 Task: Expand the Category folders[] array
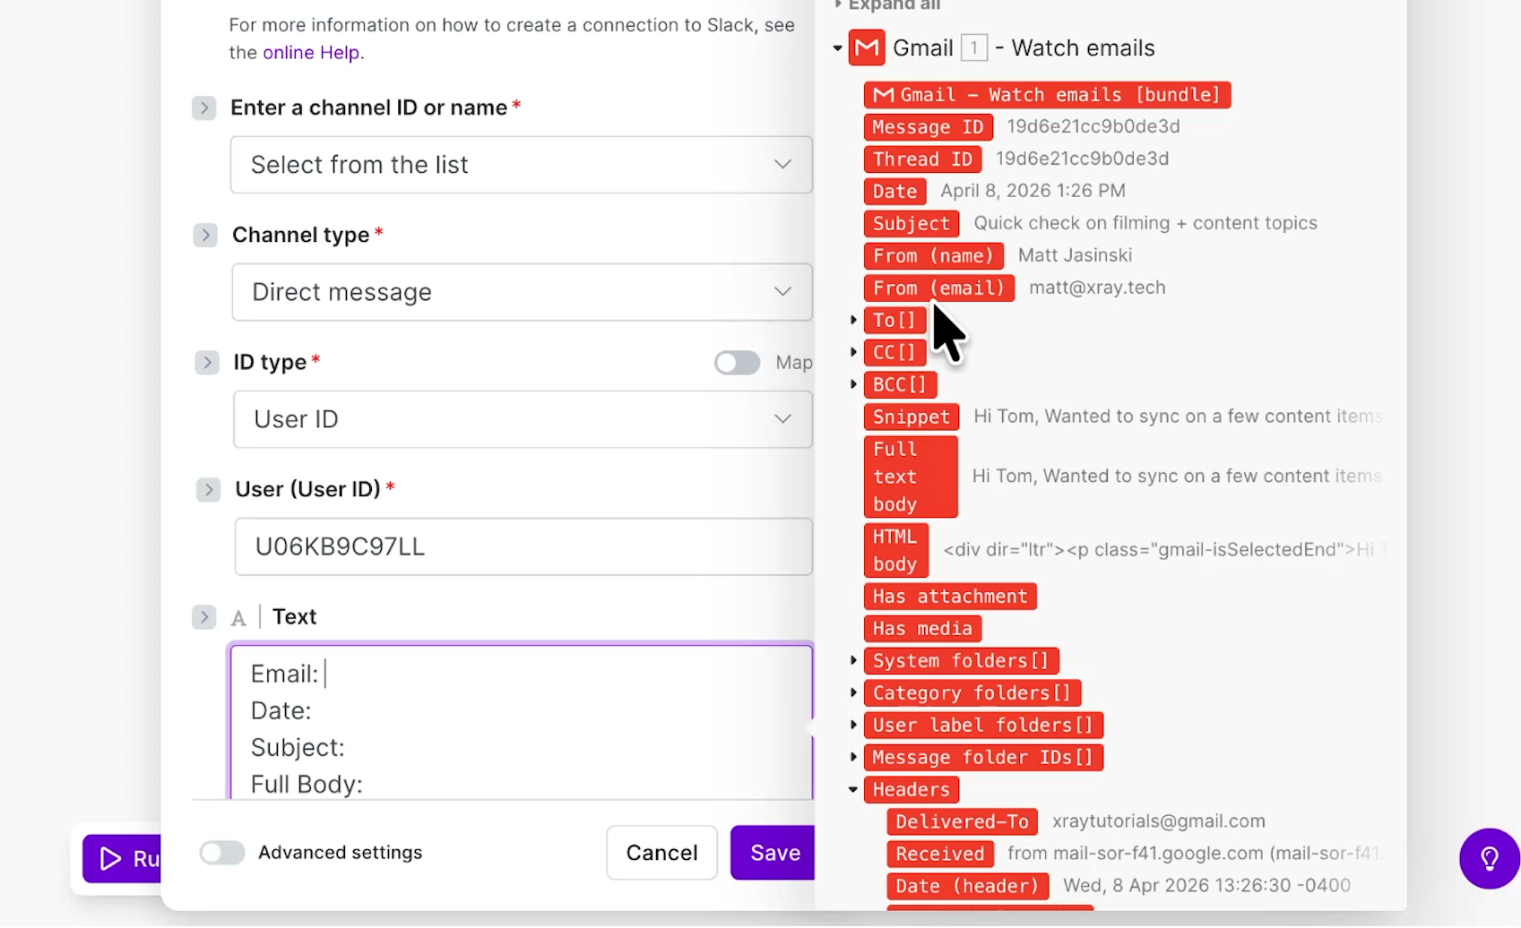[x=853, y=692]
